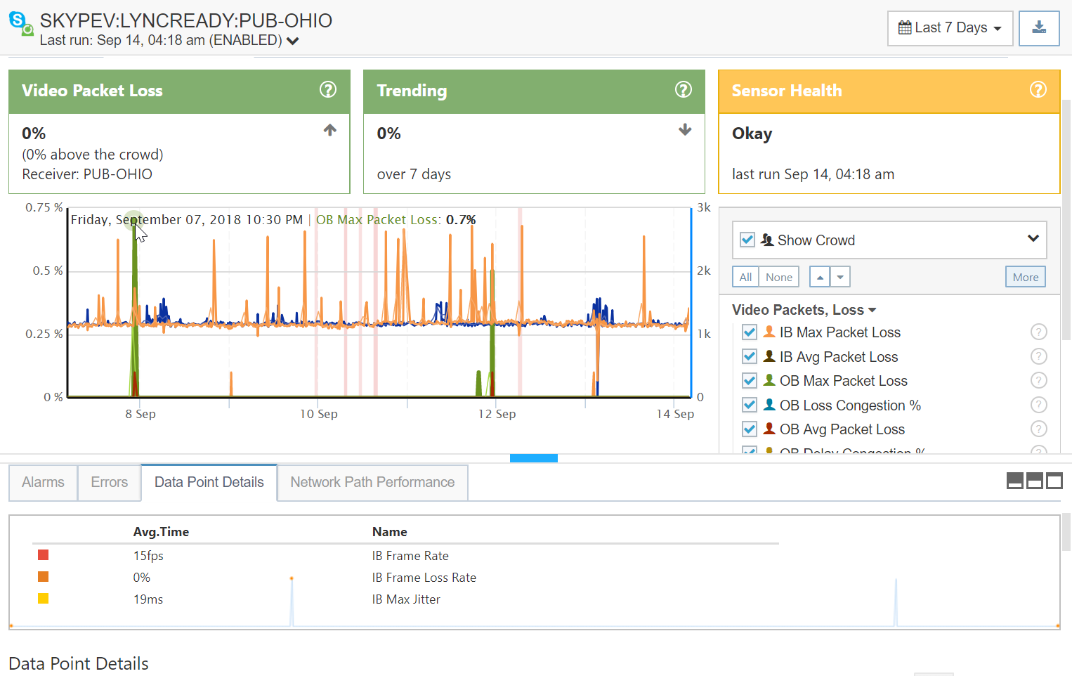Click the green data point marker on chart
Image resolution: width=1072 pixels, height=676 pixels.
point(133,220)
